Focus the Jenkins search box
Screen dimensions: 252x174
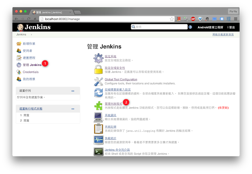point(159,27)
